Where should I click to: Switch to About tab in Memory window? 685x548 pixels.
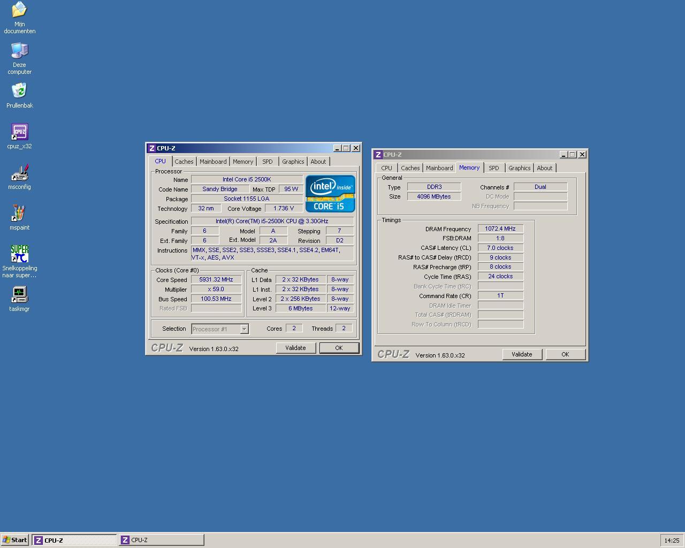point(545,168)
